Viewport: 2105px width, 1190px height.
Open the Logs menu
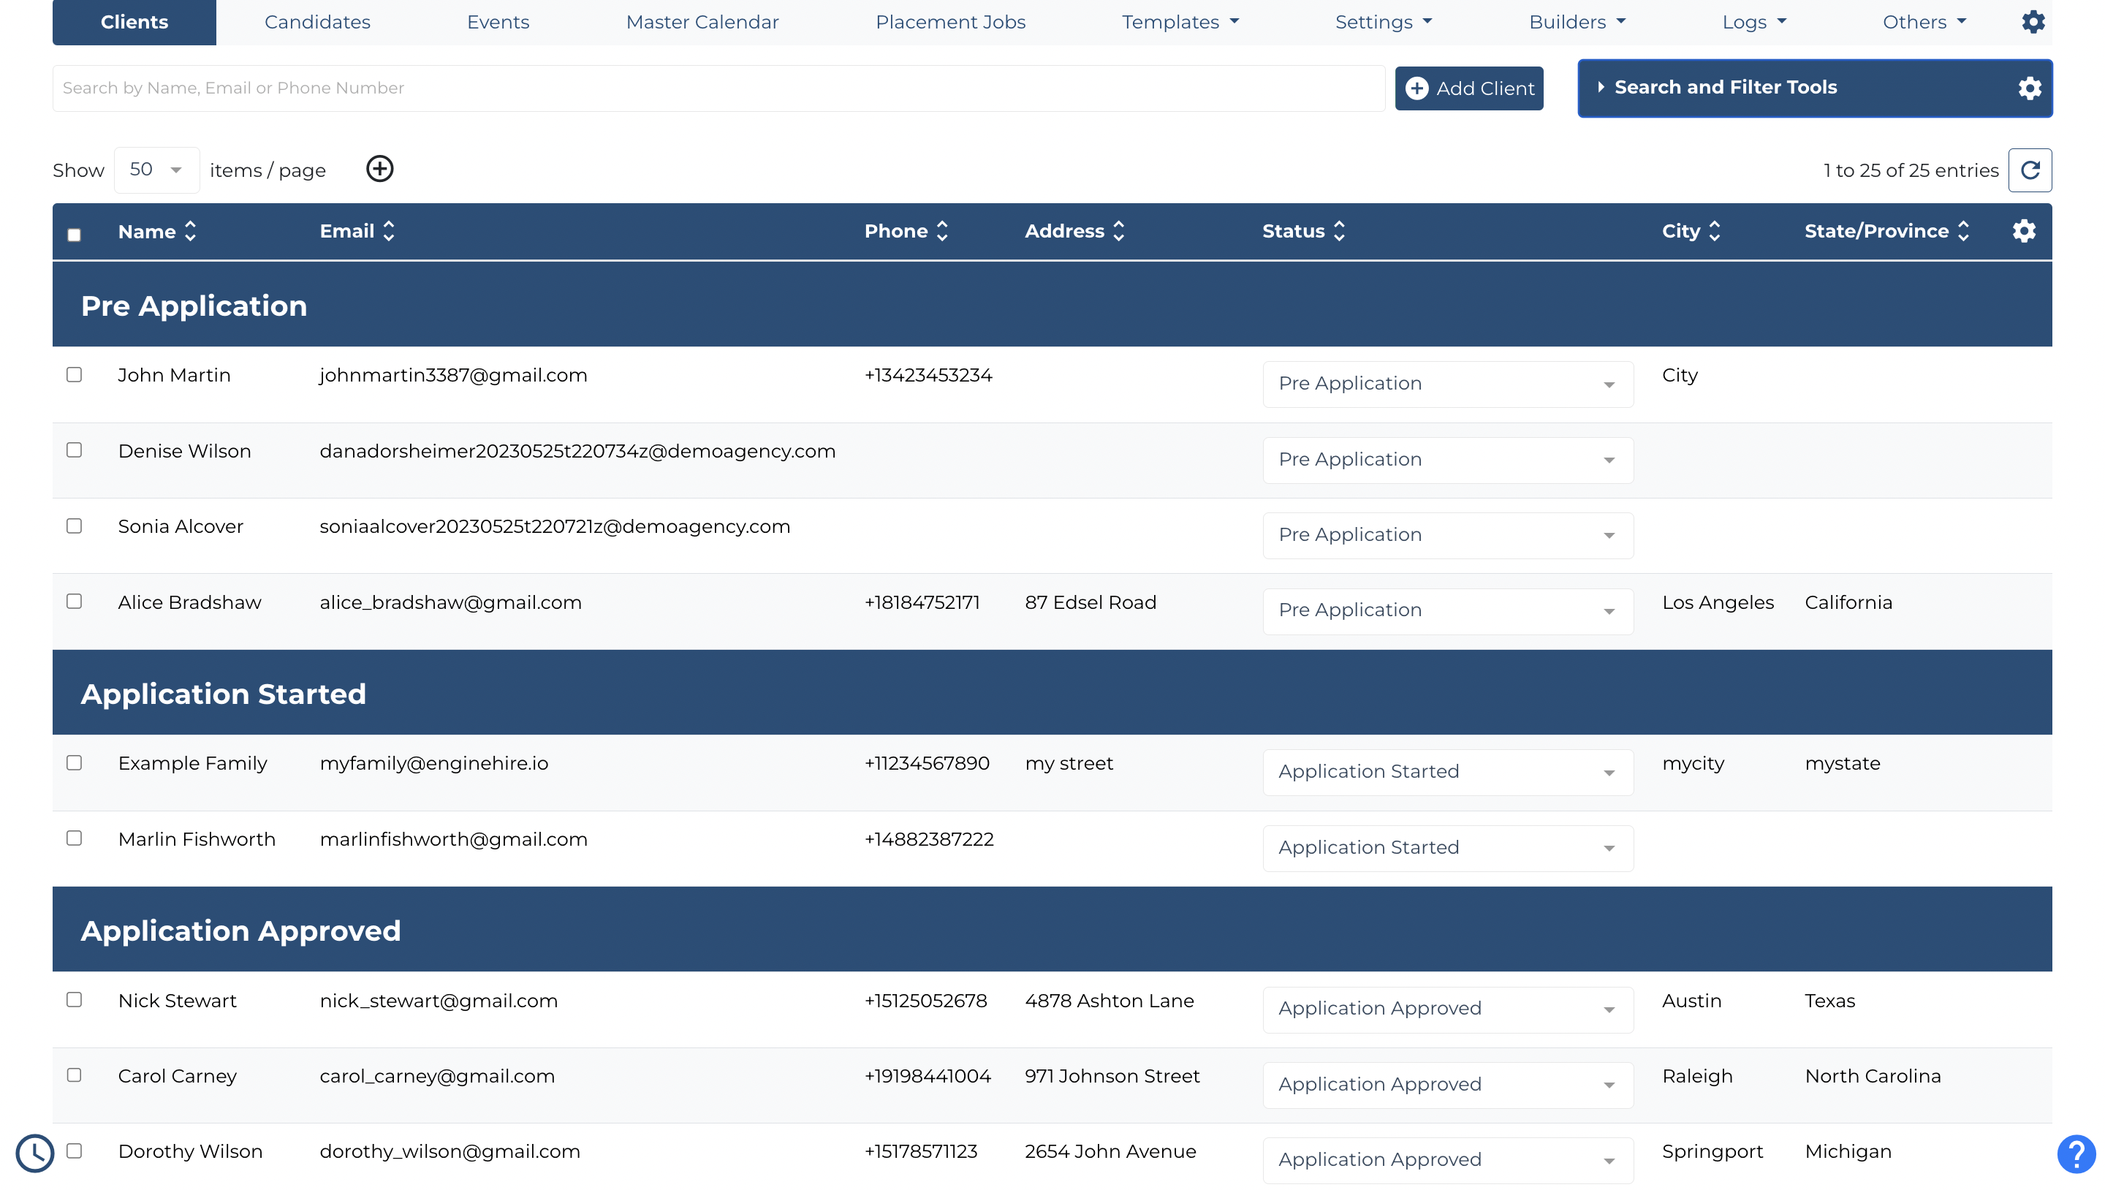[1754, 22]
